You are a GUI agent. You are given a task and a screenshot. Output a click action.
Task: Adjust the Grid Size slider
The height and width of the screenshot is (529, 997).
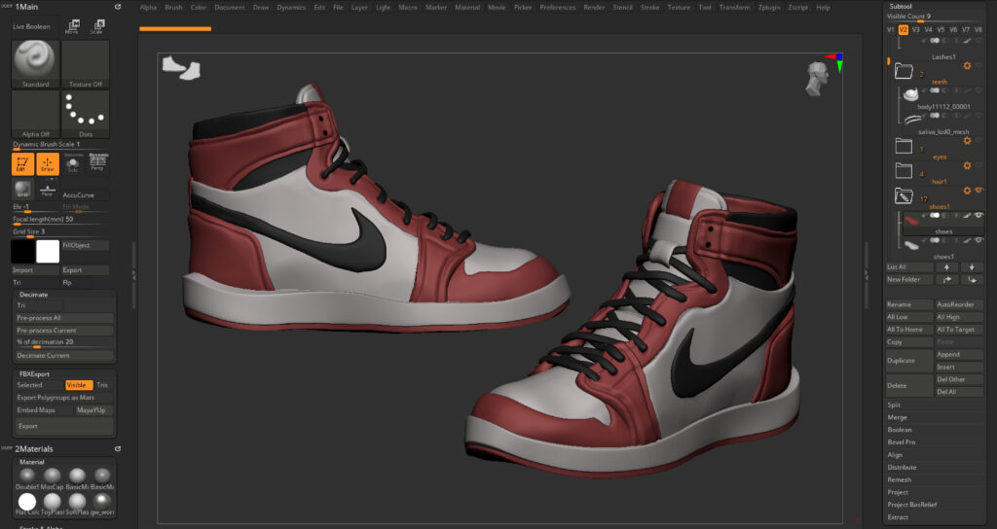point(59,231)
